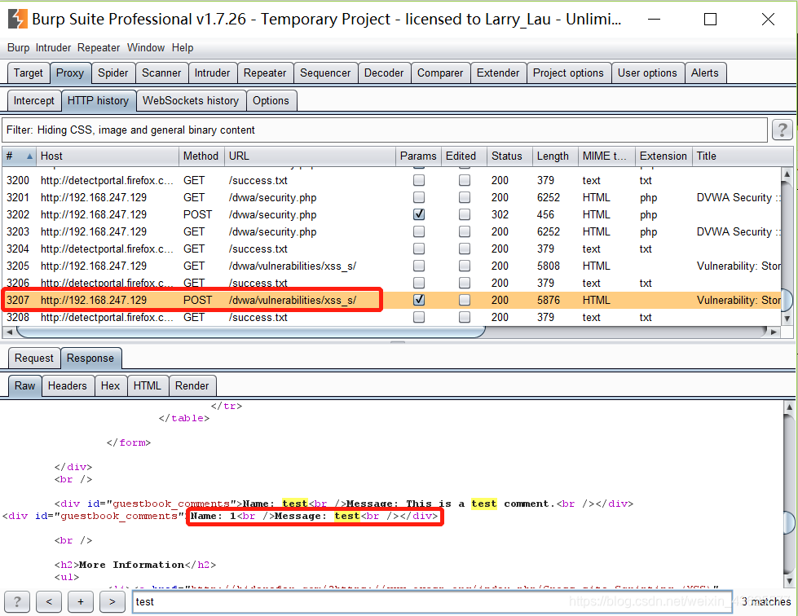Go to previous search match arrow

(49, 602)
